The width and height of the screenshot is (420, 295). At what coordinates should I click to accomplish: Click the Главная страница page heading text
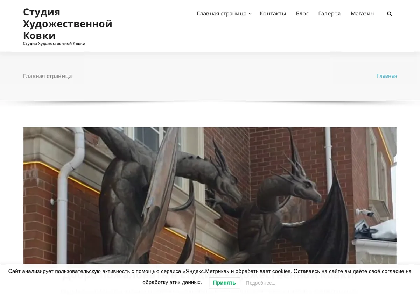[47, 76]
